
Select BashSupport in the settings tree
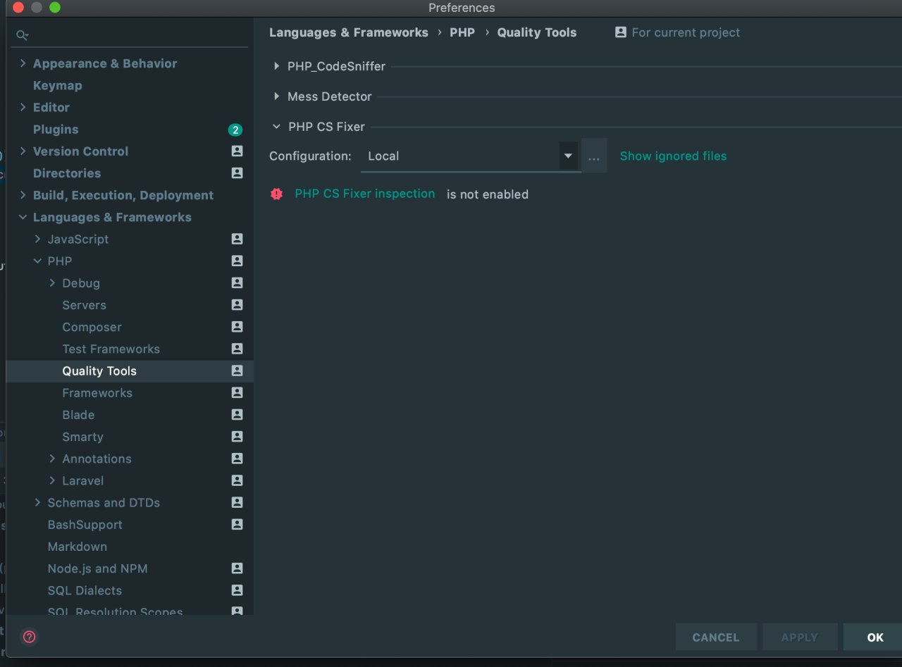point(85,525)
